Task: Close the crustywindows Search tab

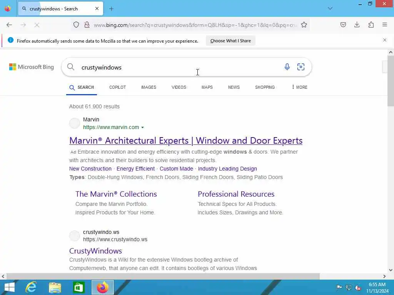Action: coord(97,8)
